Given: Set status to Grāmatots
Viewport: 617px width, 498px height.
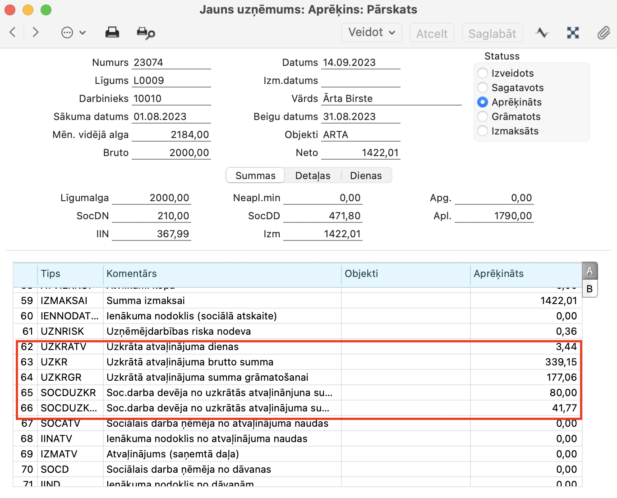Looking at the screenshot, I should coord(483,116).
